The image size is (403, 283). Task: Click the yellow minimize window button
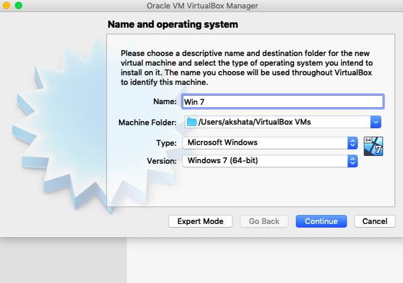(x=7, y=6)
